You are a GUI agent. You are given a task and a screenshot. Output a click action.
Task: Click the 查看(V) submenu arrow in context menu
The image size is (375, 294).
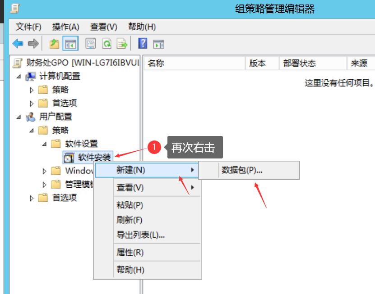click(193, 187)
